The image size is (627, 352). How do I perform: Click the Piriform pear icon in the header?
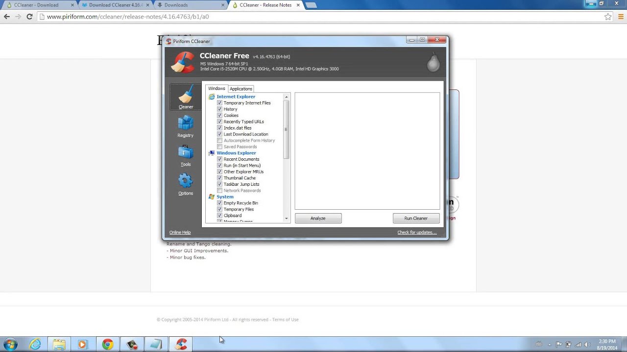[434, 63]
